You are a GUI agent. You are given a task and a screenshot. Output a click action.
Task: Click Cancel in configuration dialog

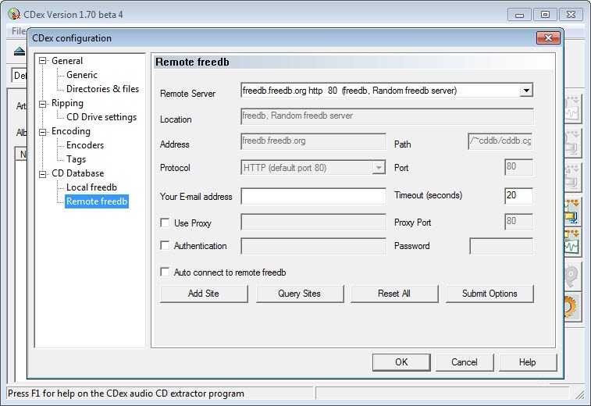click(465, 362)
